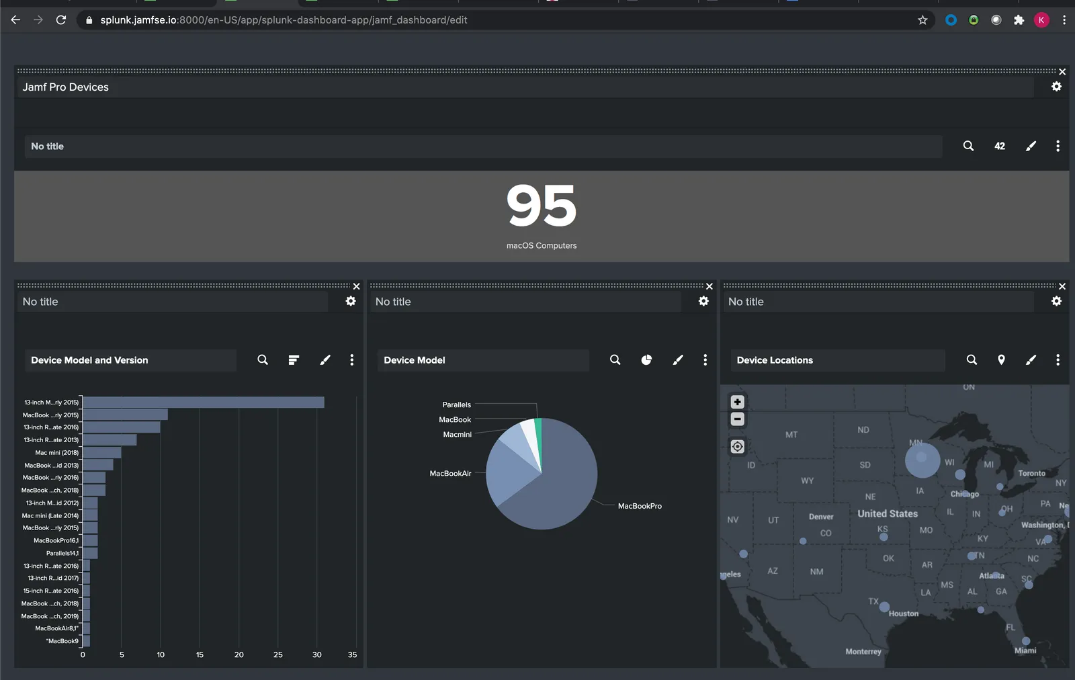Viewport: 1075px width, 680px height.
Task: Reset map to original position
Action: click(737, 447)
